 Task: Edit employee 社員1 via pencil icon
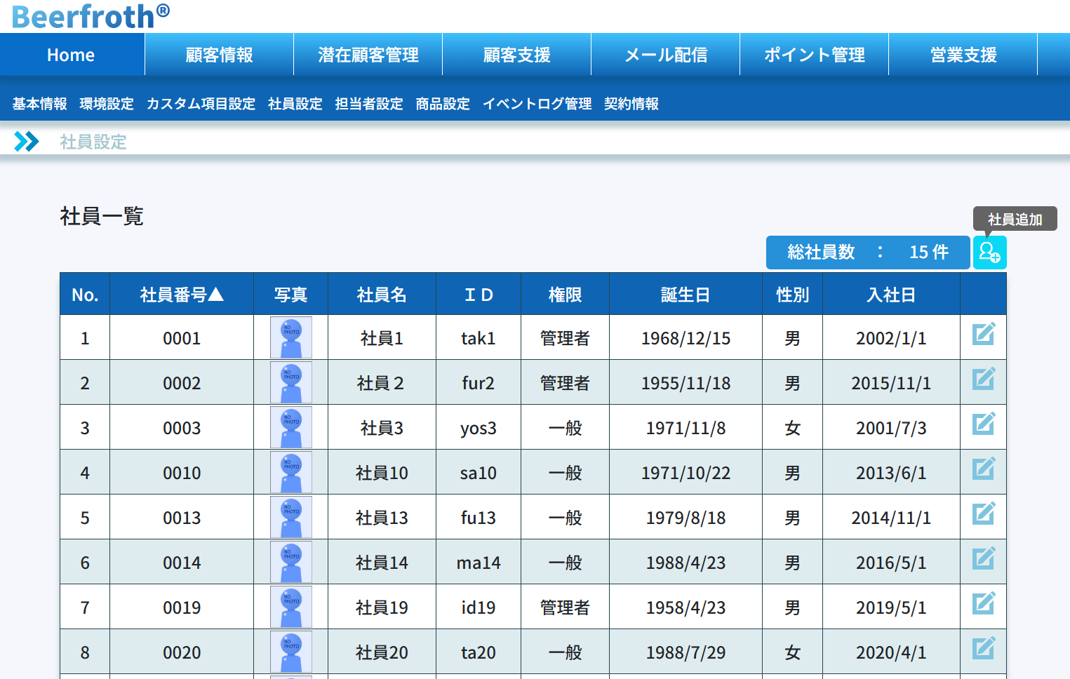pyautogui.click(x=983, y=335)
